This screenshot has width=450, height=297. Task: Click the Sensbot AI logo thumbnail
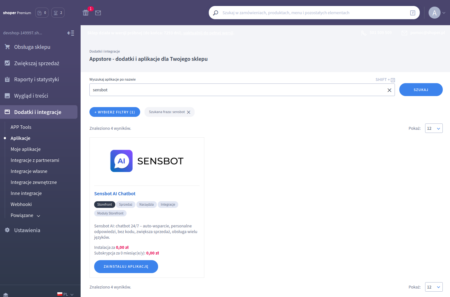point(147,161)
